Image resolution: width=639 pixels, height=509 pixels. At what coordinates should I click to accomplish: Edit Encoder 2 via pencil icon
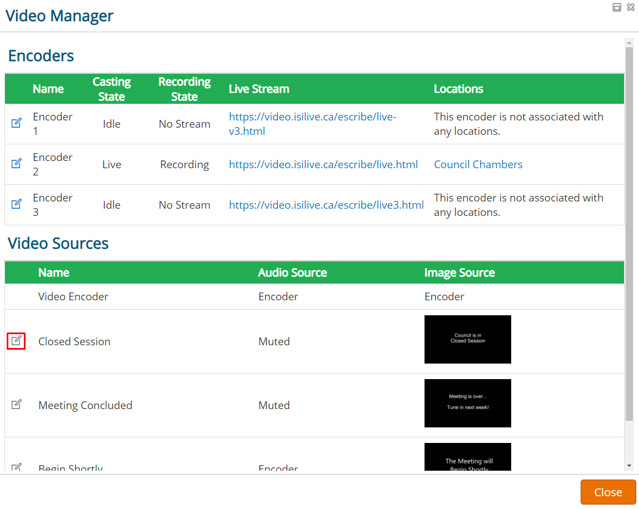(x=16, y=164)
